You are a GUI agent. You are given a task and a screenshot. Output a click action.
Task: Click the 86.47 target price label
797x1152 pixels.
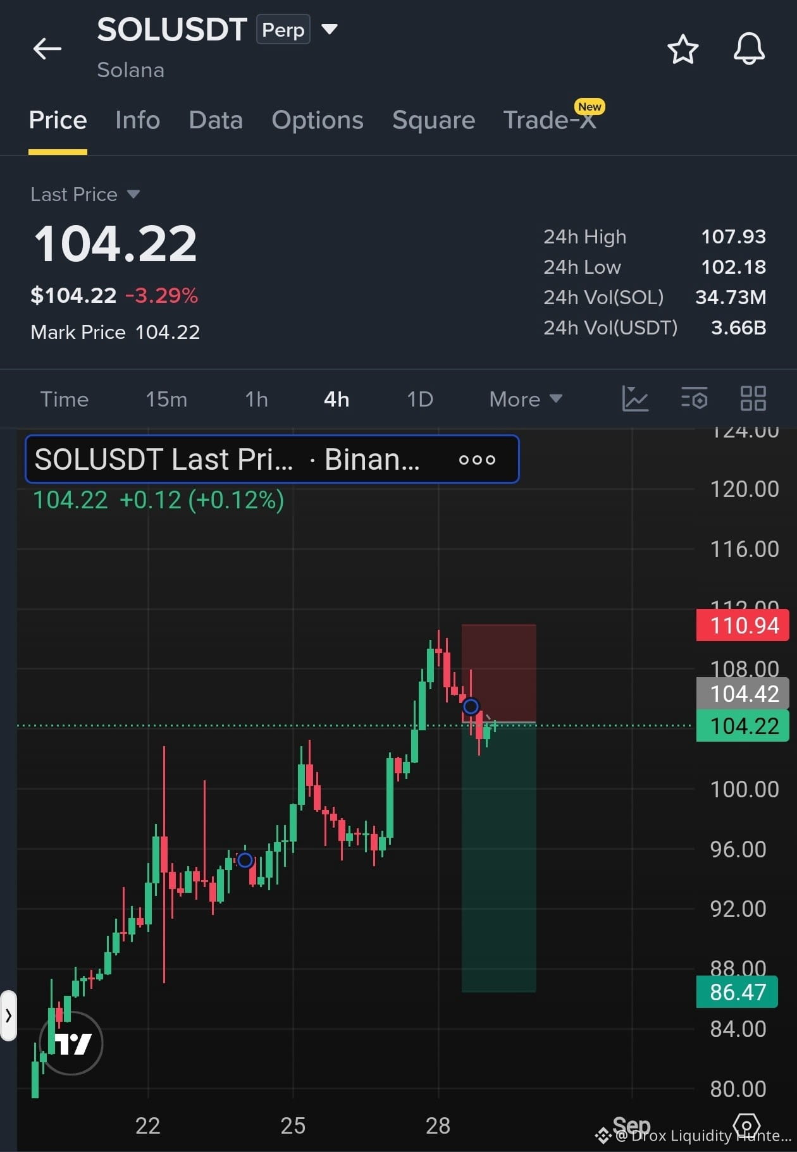point(738,992)
